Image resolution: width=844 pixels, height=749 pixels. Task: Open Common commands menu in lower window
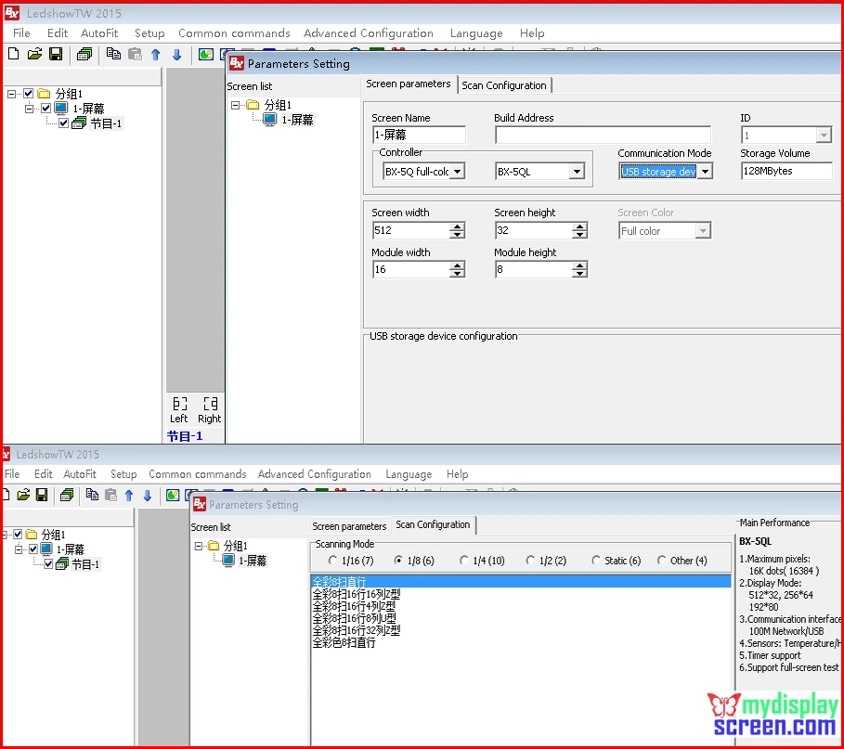point(198,474)
